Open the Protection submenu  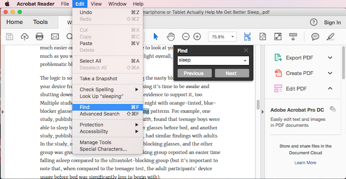click(107, 125)
